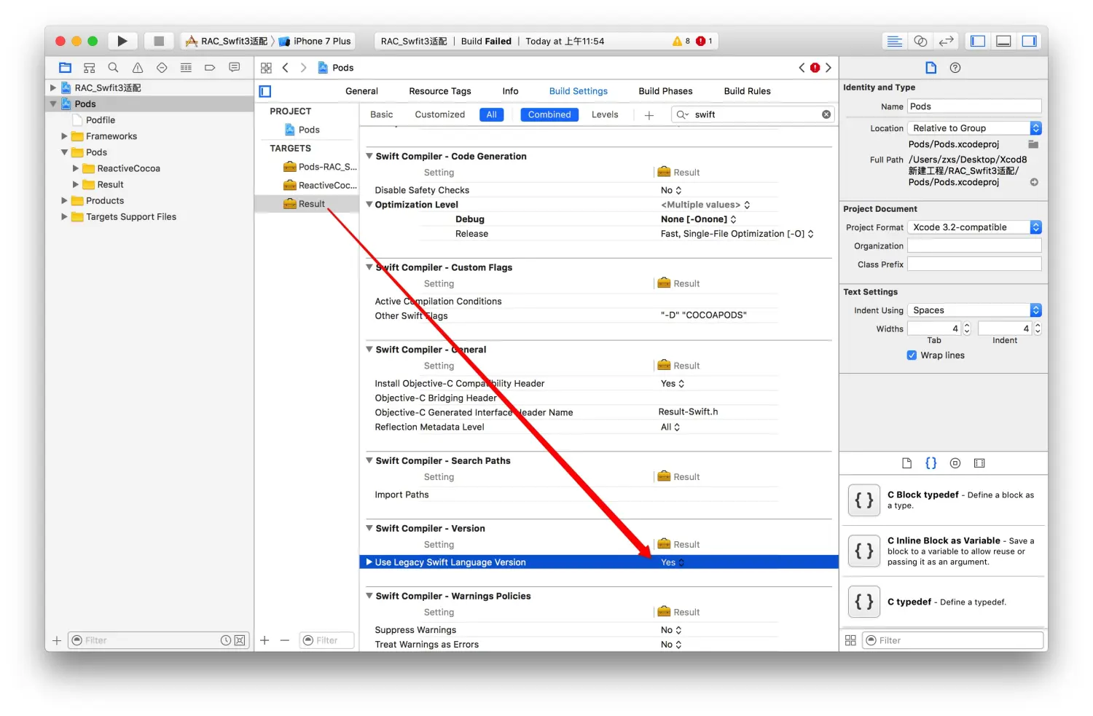Open the Symbol navigator
This screenshot has width=1093, height=716.
point(89,68)
